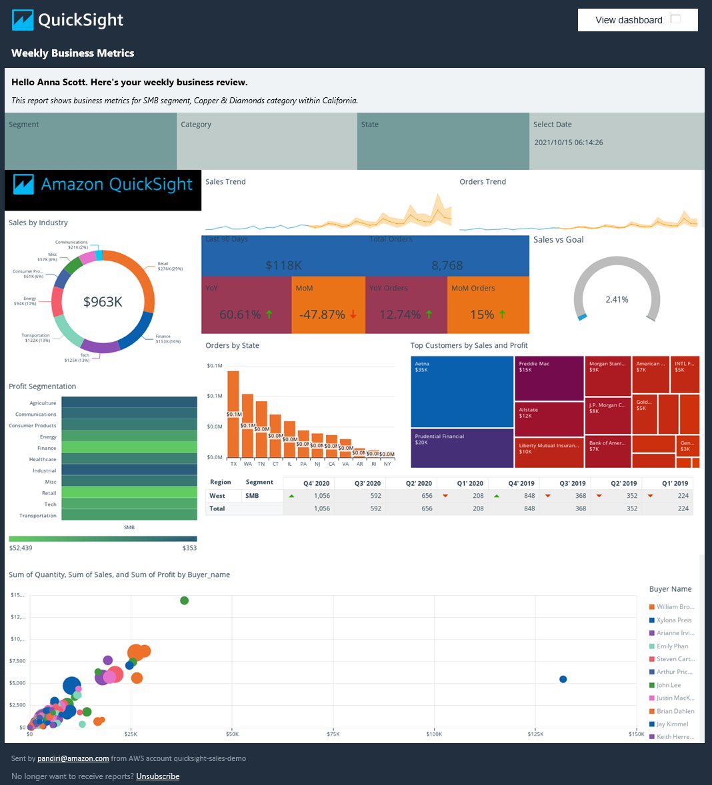Click the Justin MacK... legend entry
The height and width of the screenshot is (785, 712).
coord(671,698)
